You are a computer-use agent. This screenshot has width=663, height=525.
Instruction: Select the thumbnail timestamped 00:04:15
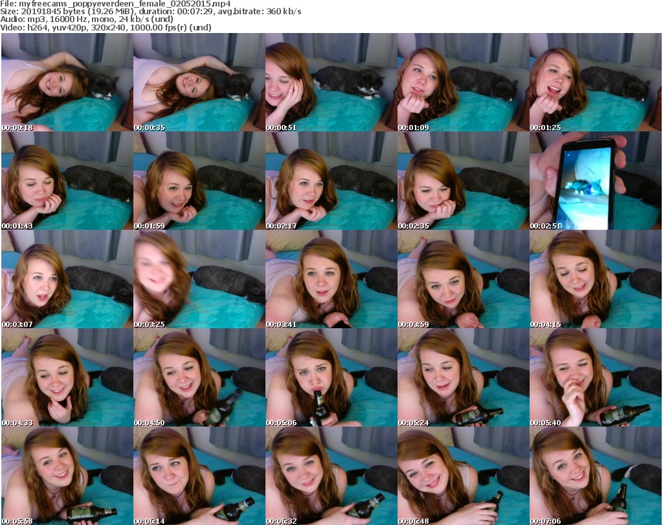point(596,279)
